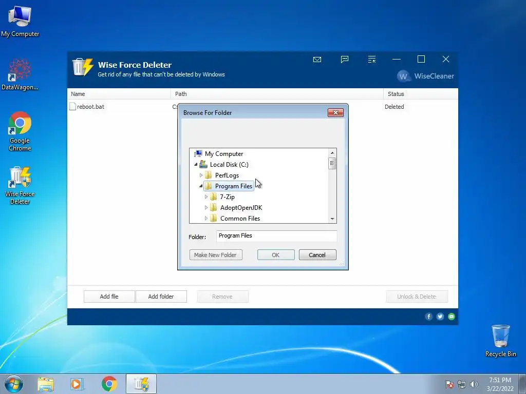Sort by the Status column header

421,94
